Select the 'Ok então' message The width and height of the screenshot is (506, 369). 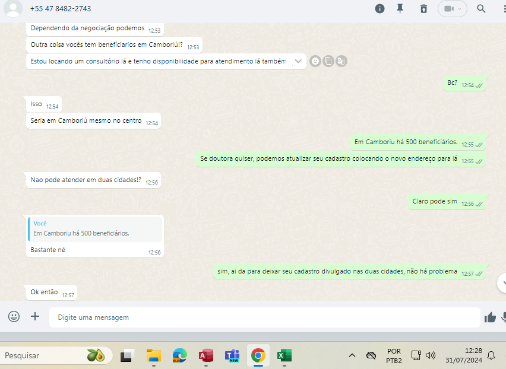(51, 292)
